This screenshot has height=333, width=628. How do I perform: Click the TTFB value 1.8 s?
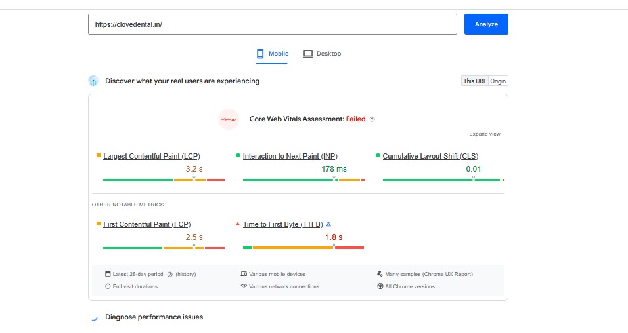334,237
